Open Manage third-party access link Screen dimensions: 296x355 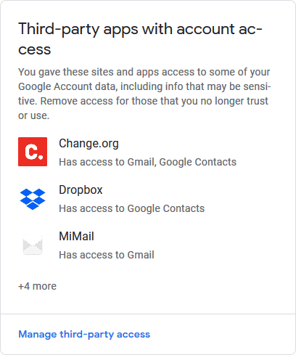(x=84, y=335)
